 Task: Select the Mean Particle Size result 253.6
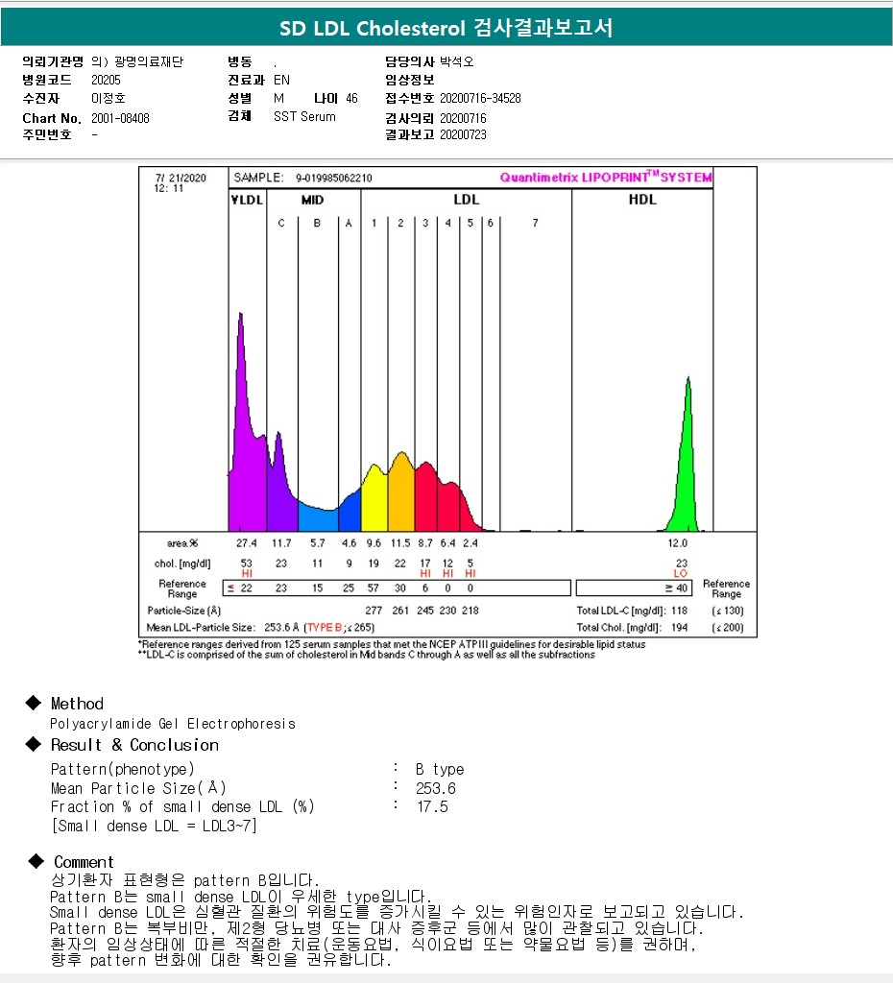(436, 788)
